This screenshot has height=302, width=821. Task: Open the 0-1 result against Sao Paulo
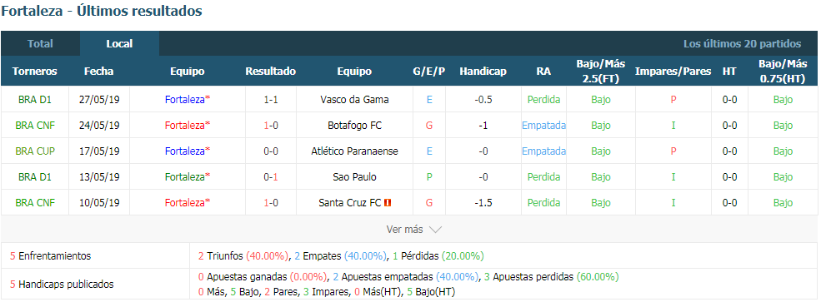pyautogui.click(x=271, y=177)
